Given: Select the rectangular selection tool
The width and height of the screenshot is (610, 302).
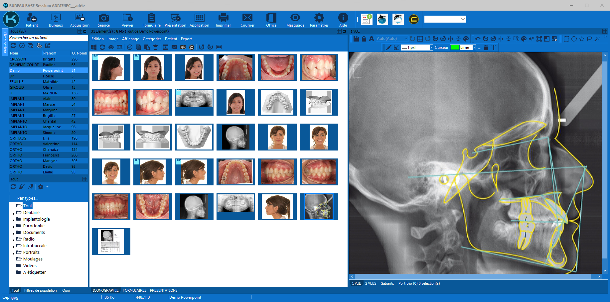Looking at the screenshot, I should coord(566,39).
